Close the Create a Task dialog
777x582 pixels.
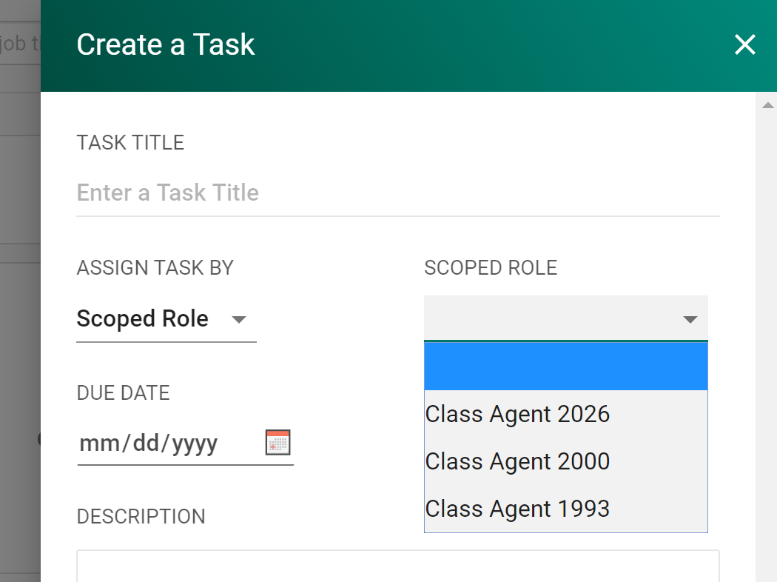pos(744,45)
